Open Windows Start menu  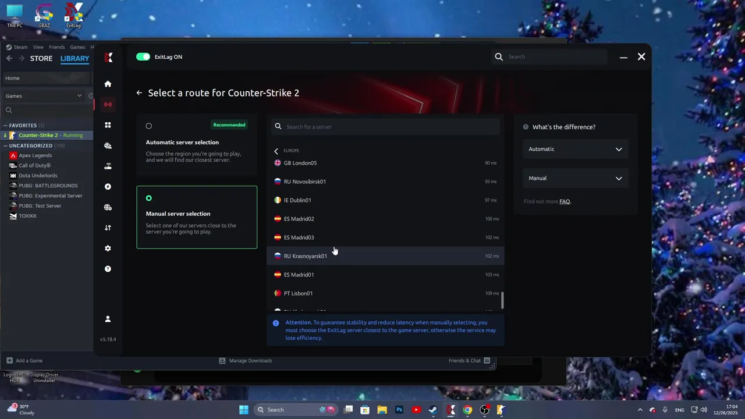[x=244, y=410]
